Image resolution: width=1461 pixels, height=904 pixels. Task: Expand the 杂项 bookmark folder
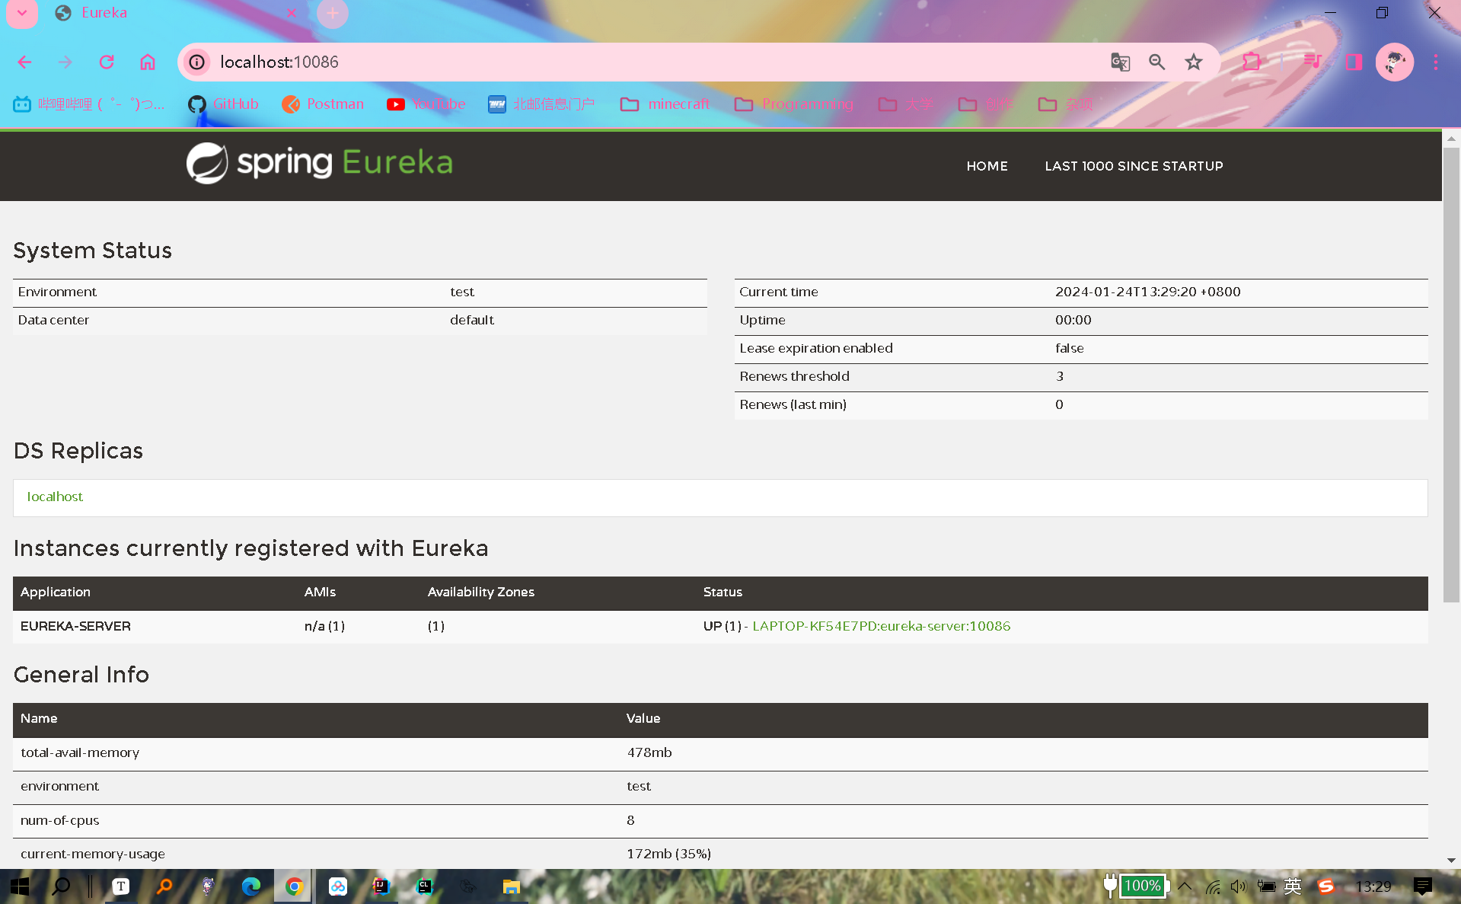click(x=1066, y=104)
